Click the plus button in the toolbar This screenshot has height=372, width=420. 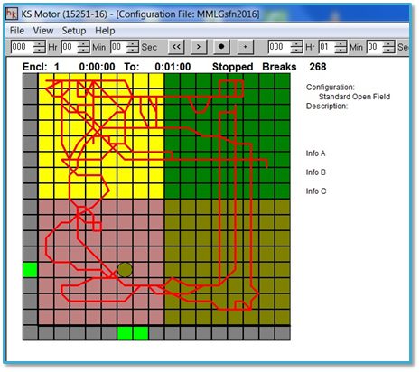pos(245,47)
